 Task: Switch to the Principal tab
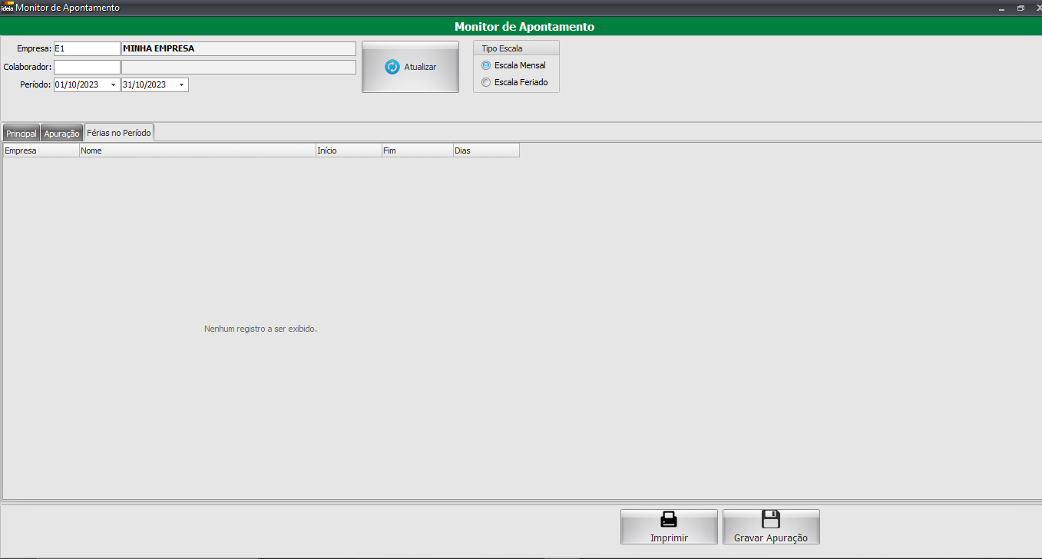[x=22, y=134]
